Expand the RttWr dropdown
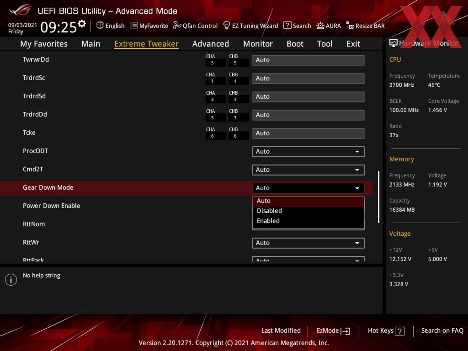Viewport: 468px width, 351px height. click(x=308, y=243)
